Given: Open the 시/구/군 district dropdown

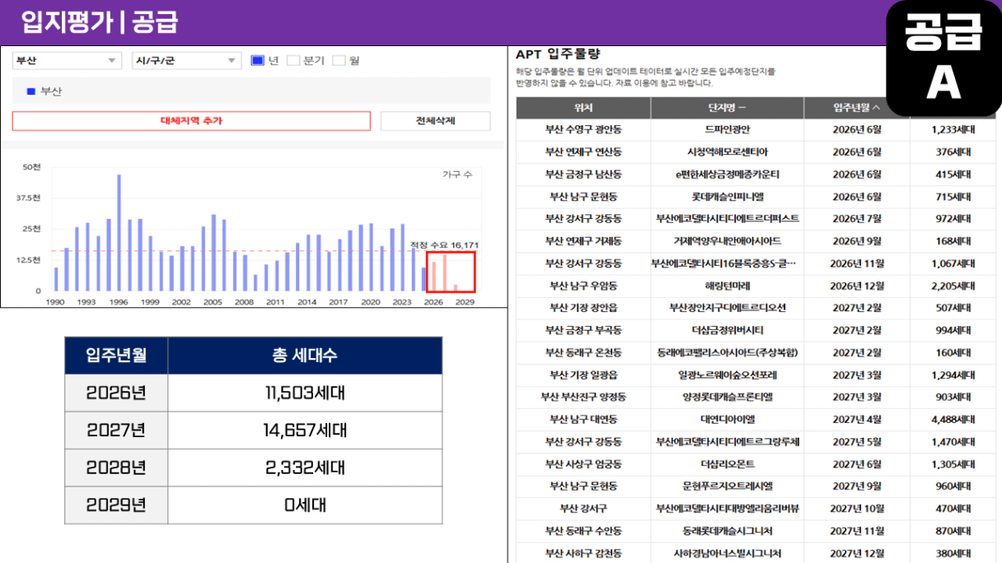Looking at the screenshot, I should [186, 61].
